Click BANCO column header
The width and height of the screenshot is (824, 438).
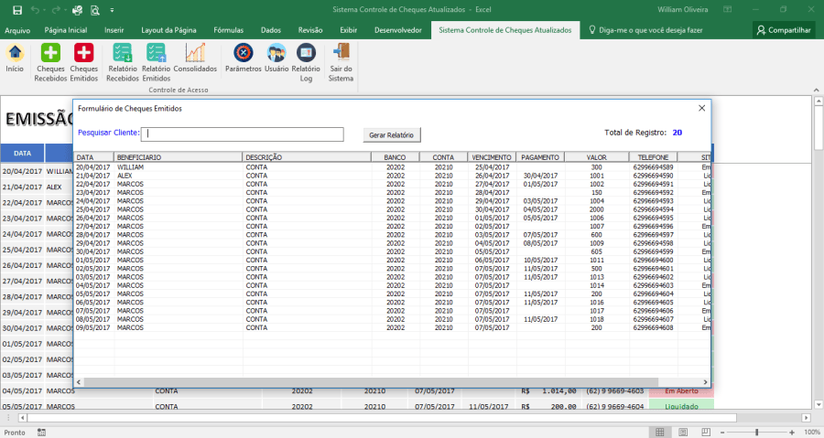pos(396,157)
